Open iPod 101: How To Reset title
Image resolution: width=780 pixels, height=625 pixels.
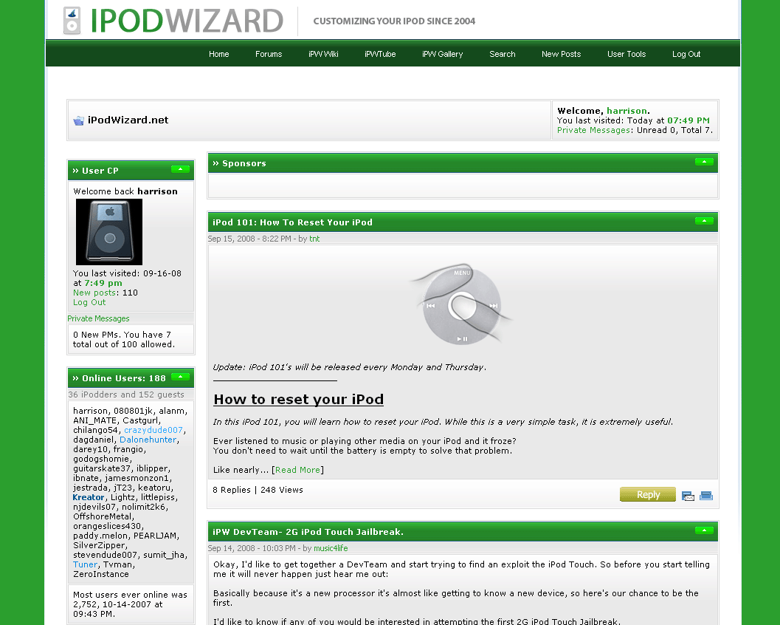coord(292,222)
